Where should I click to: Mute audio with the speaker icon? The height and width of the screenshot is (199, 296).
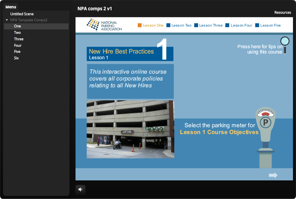[x=80, y=189]
